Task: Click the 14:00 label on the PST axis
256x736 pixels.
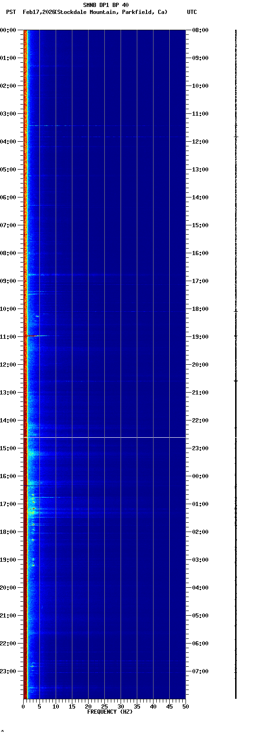Action: (x=8, y=421)
